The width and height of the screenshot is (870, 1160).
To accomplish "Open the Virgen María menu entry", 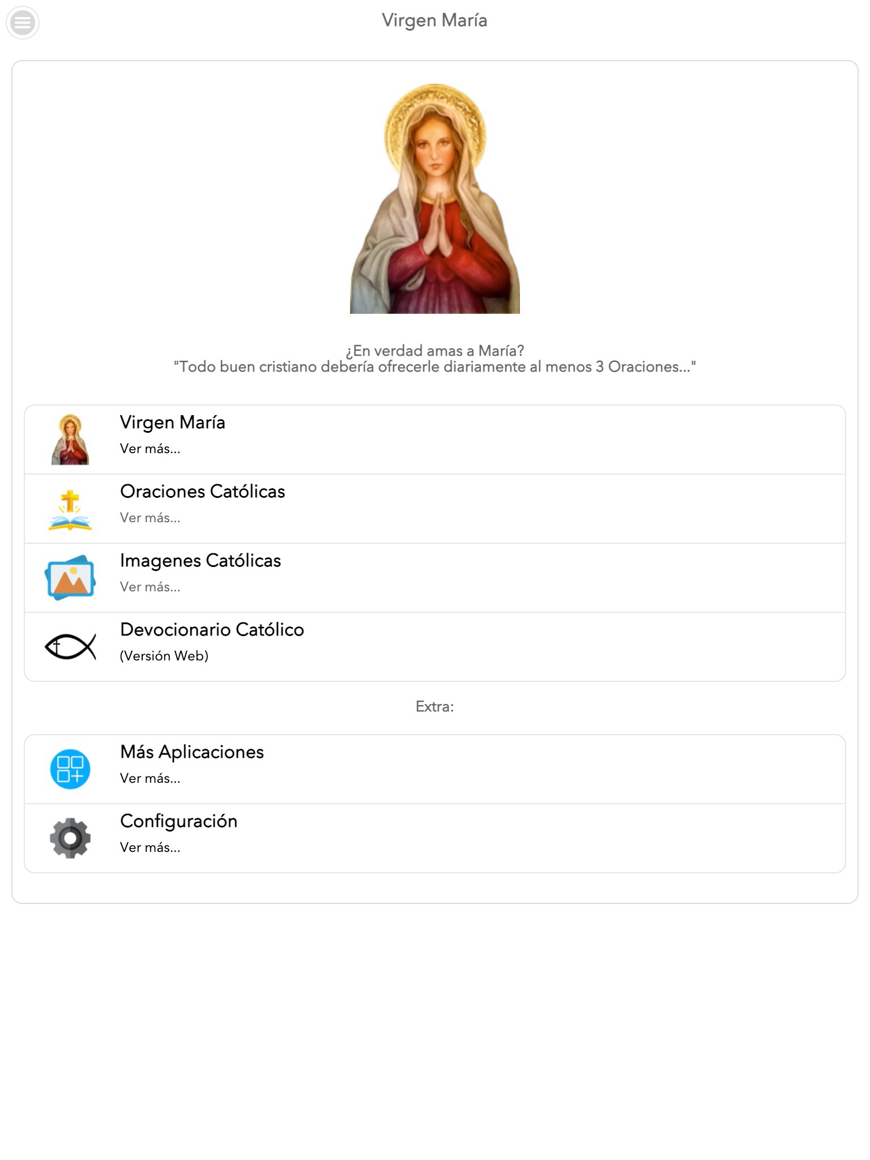I will [x=435, y=440].
